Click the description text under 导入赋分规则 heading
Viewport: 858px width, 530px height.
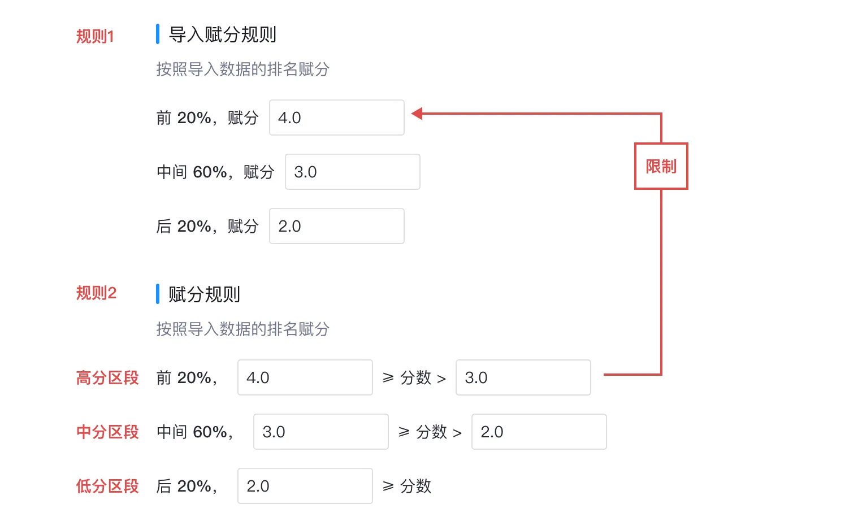pos(243,69)
